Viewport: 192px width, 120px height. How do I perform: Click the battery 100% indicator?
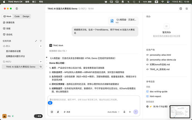(147, 2)
